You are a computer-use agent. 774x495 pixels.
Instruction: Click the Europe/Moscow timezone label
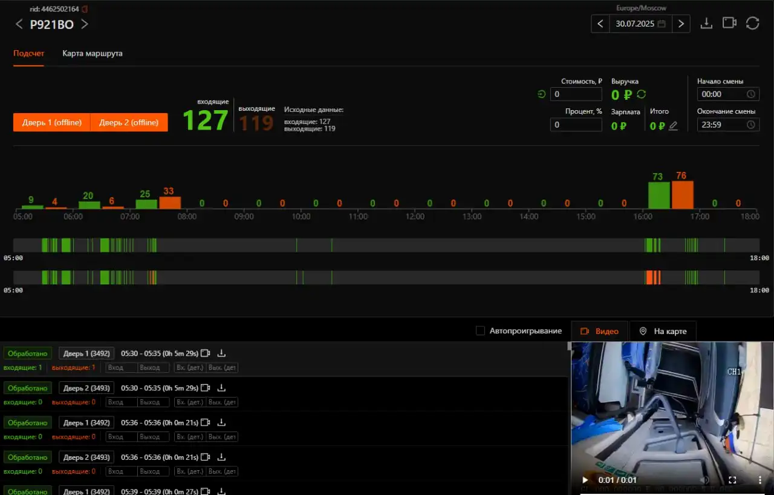click(641, 8)
